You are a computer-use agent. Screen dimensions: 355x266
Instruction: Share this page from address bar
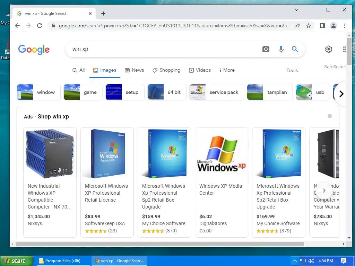[297, 26]
